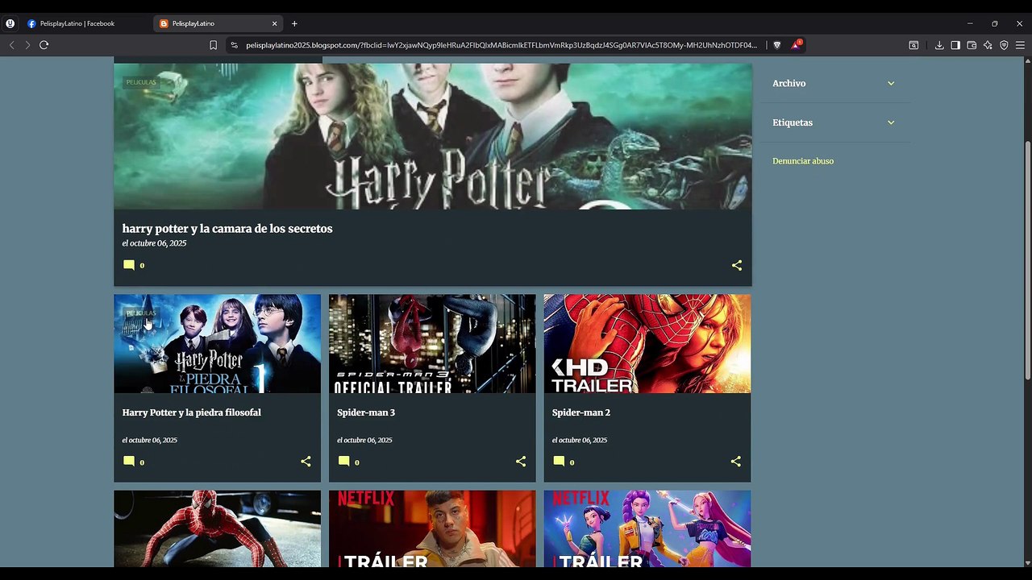Toggle the browser sidebar panel icon
The height and width of the screenshot is (580, 1032).
955,45
